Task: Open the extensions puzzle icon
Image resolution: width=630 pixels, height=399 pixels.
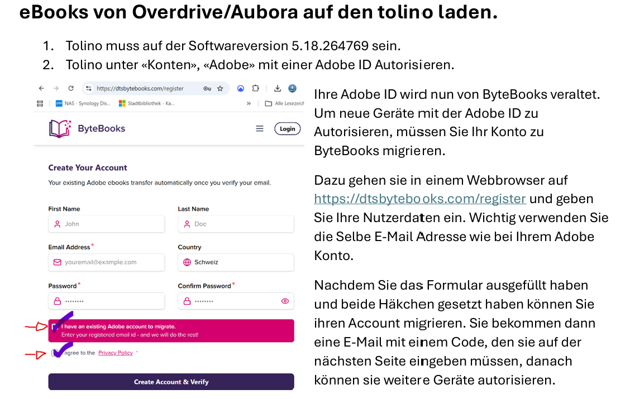Action: (x=256, y=88)
